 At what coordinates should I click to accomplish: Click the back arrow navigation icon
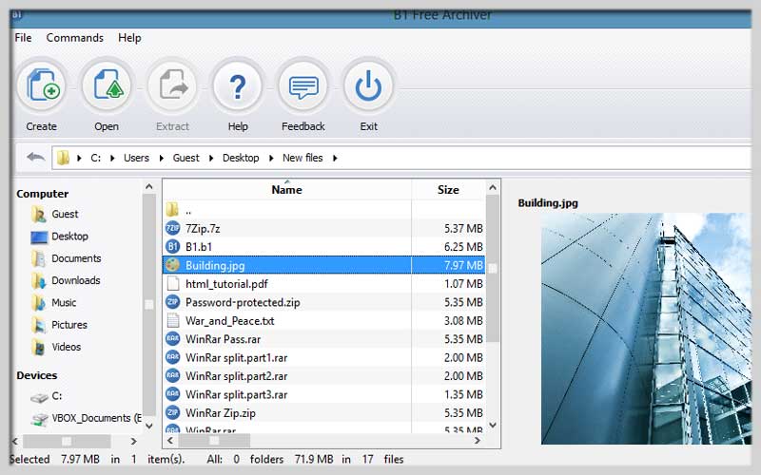click(35, 157)
